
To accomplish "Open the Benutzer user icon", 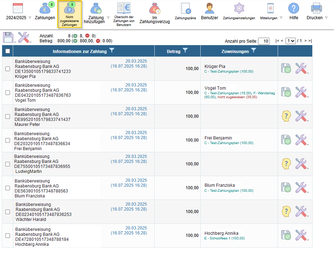I will 210,8.
